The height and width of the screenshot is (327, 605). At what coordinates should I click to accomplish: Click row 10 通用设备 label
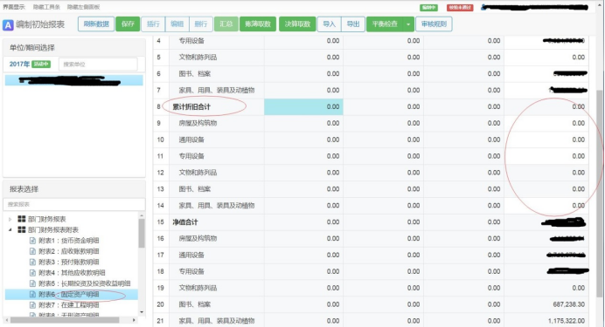click(x=191, y=140)
